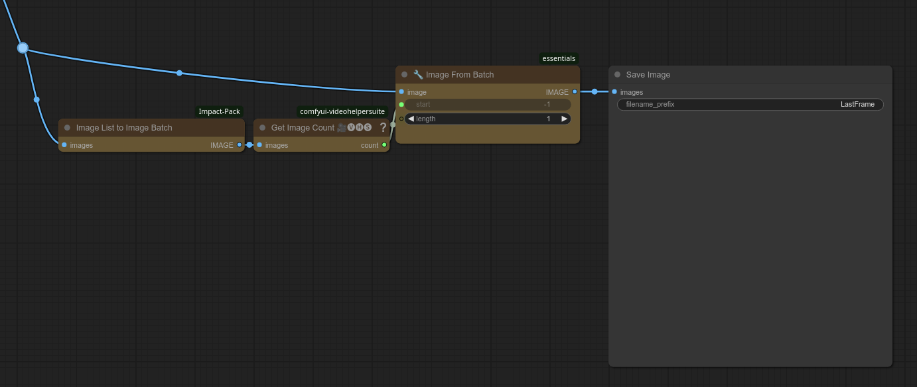The height and width of the screenshot is (387, 917).
Task: Click the length input dot on Image From Batch
Action: tap(401, 119)
